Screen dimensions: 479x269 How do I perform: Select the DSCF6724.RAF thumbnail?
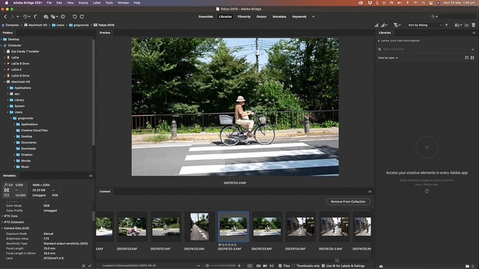coord(301,227)
